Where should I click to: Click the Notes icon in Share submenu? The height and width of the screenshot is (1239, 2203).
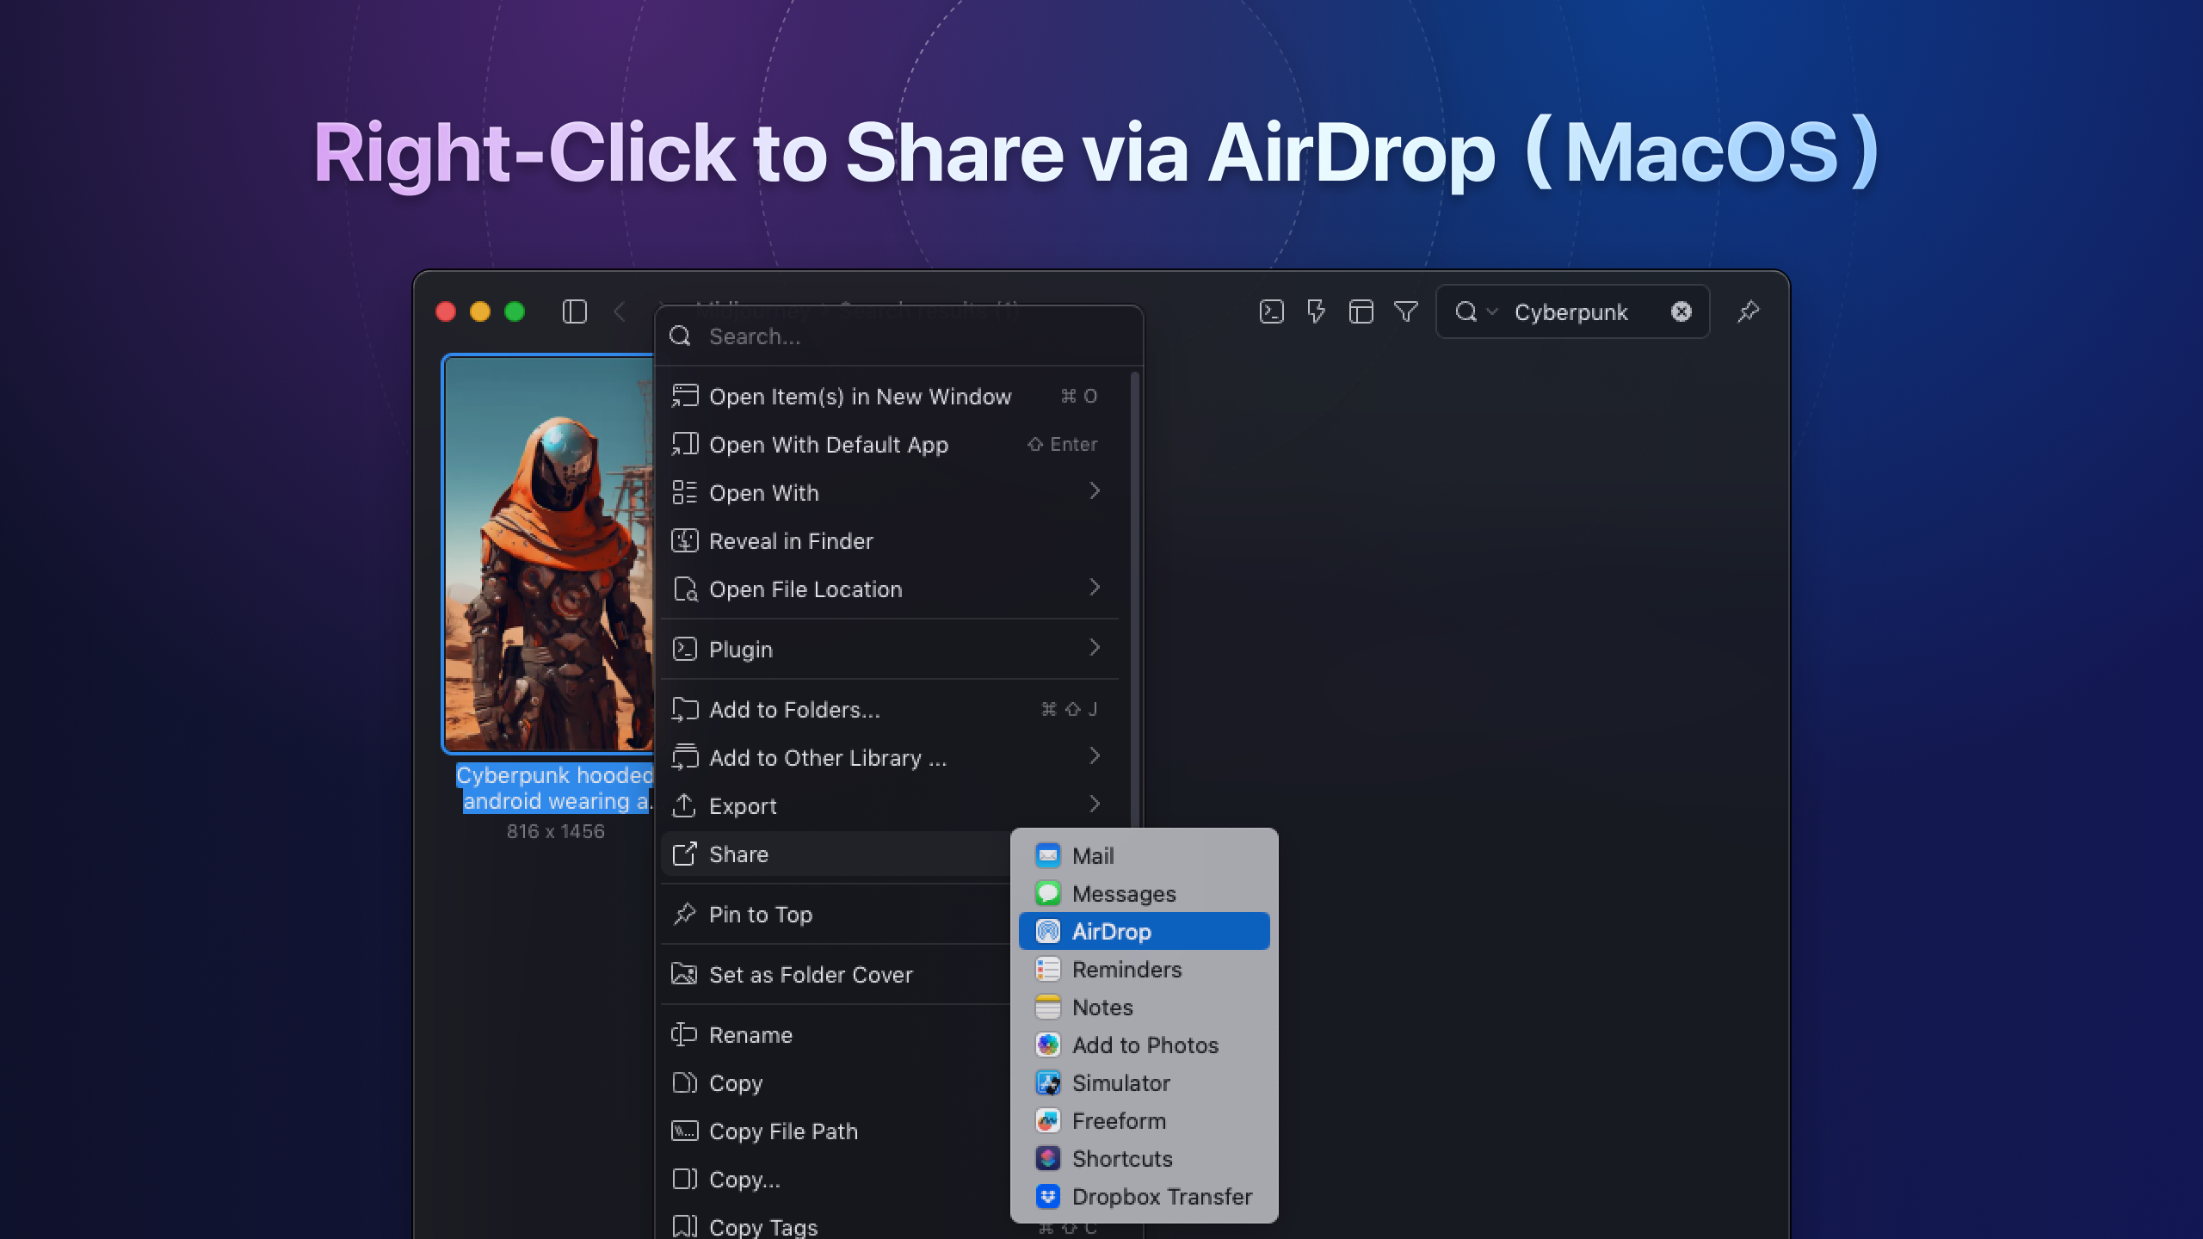[x=1046, y=1007]
